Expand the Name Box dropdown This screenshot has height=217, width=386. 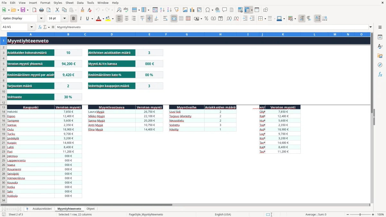coord(32,27)
